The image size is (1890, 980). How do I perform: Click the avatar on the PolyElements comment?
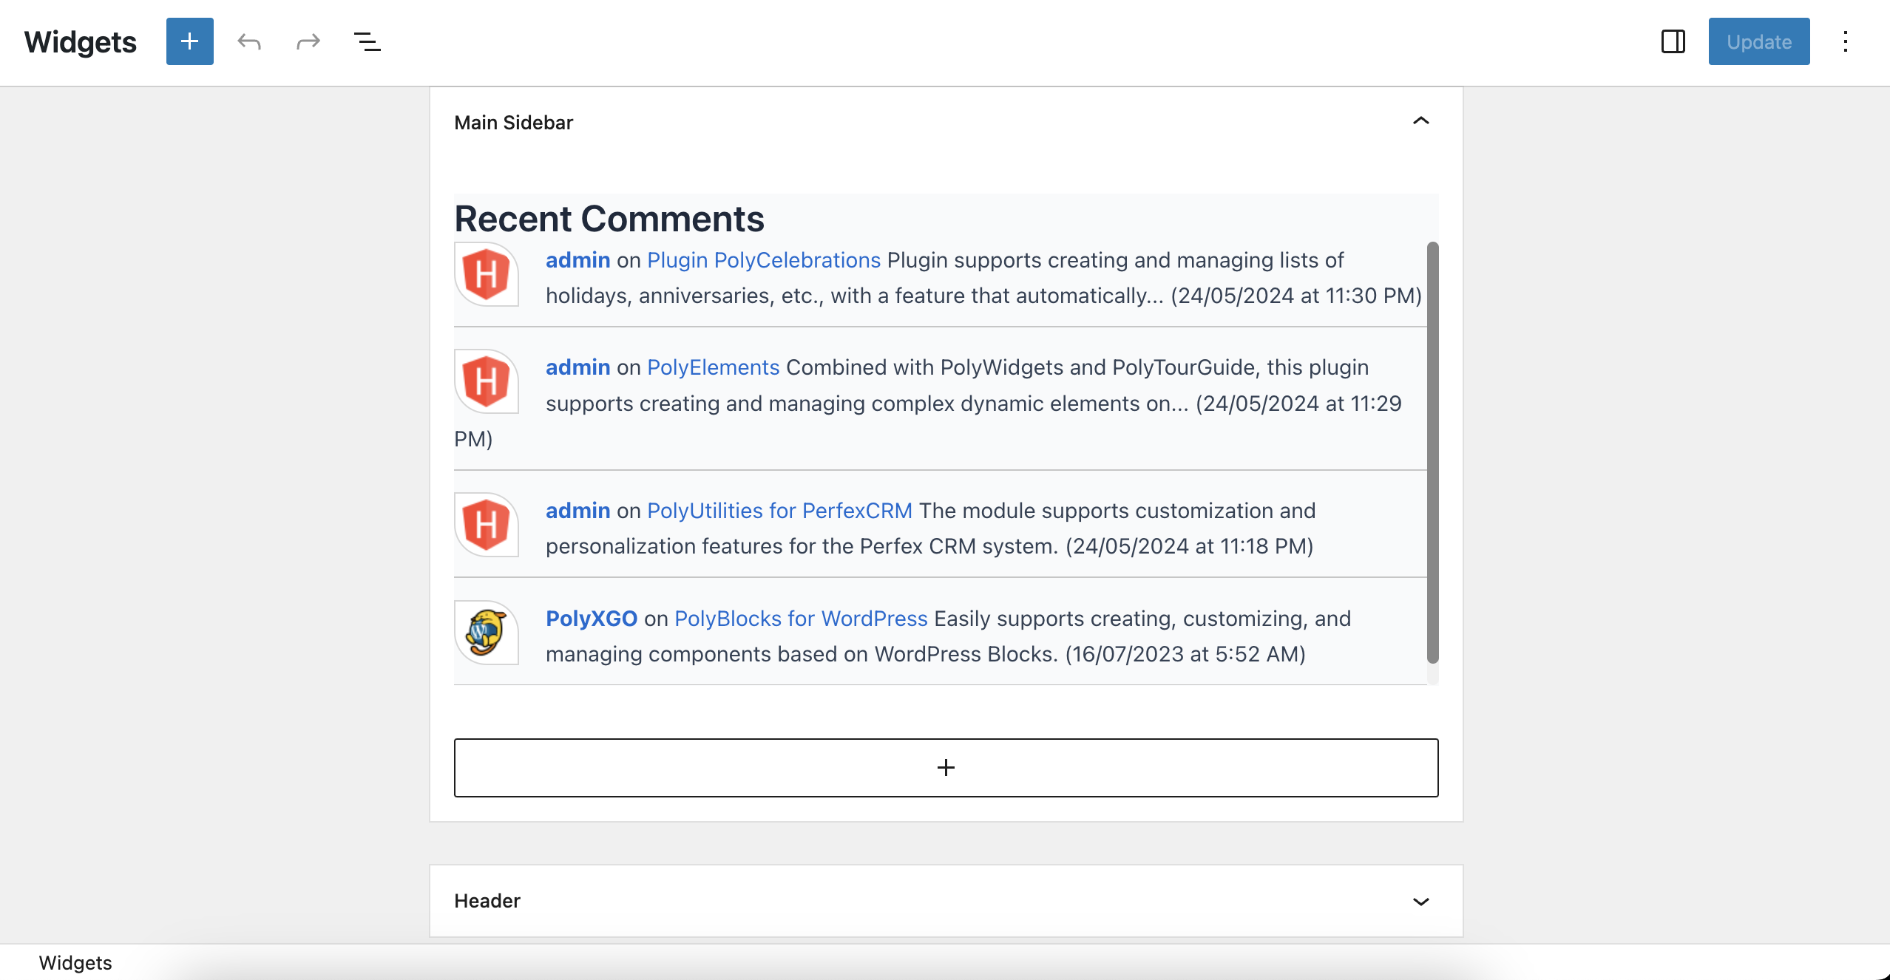coord(487,381)
